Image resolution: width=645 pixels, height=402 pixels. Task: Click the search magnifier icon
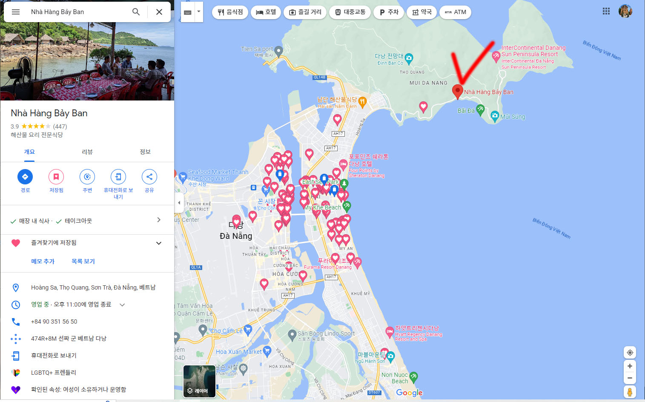click(136, 12)
